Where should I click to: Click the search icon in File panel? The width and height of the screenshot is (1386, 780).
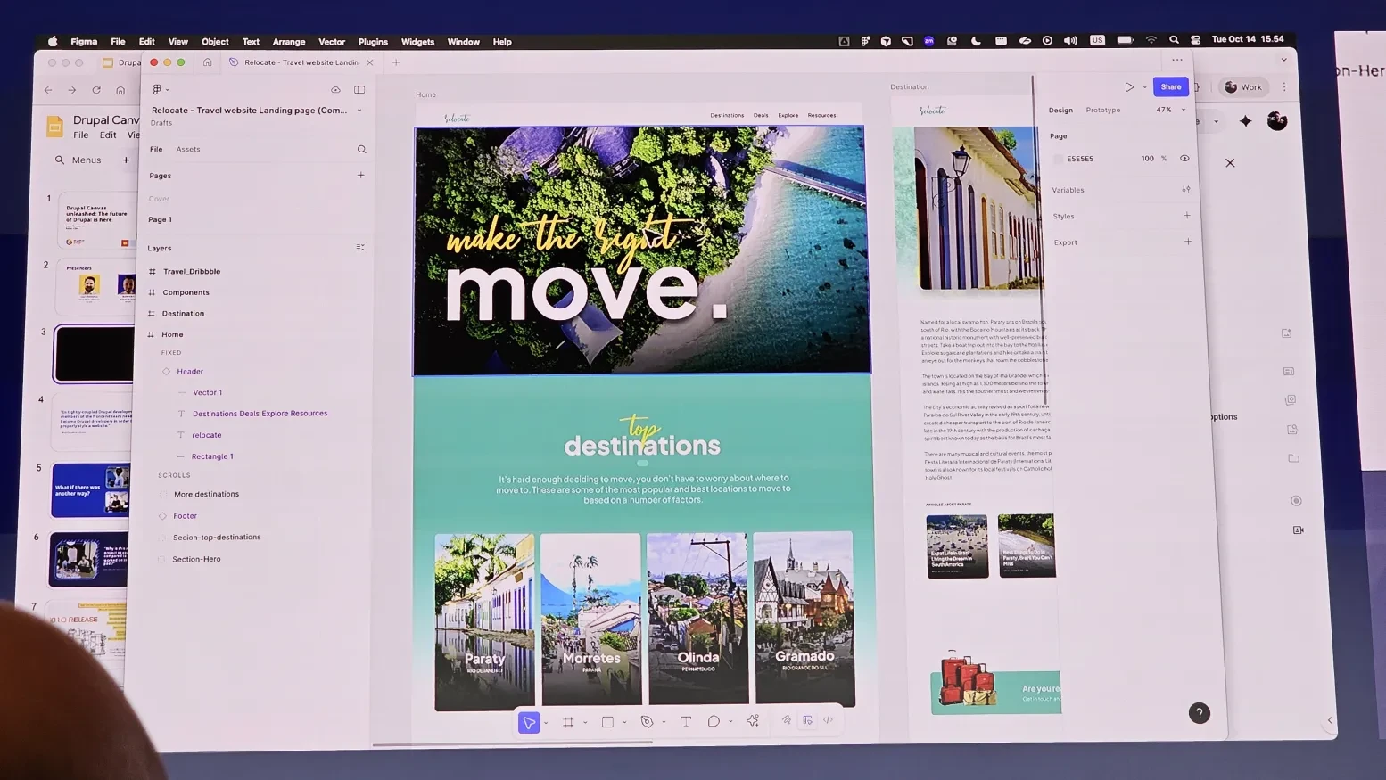[361, 150]
